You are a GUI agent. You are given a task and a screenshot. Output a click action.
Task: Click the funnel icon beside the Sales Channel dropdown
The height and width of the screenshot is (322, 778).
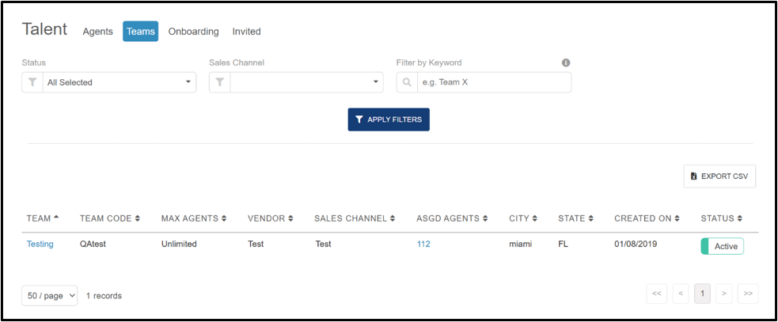point(220,82)
